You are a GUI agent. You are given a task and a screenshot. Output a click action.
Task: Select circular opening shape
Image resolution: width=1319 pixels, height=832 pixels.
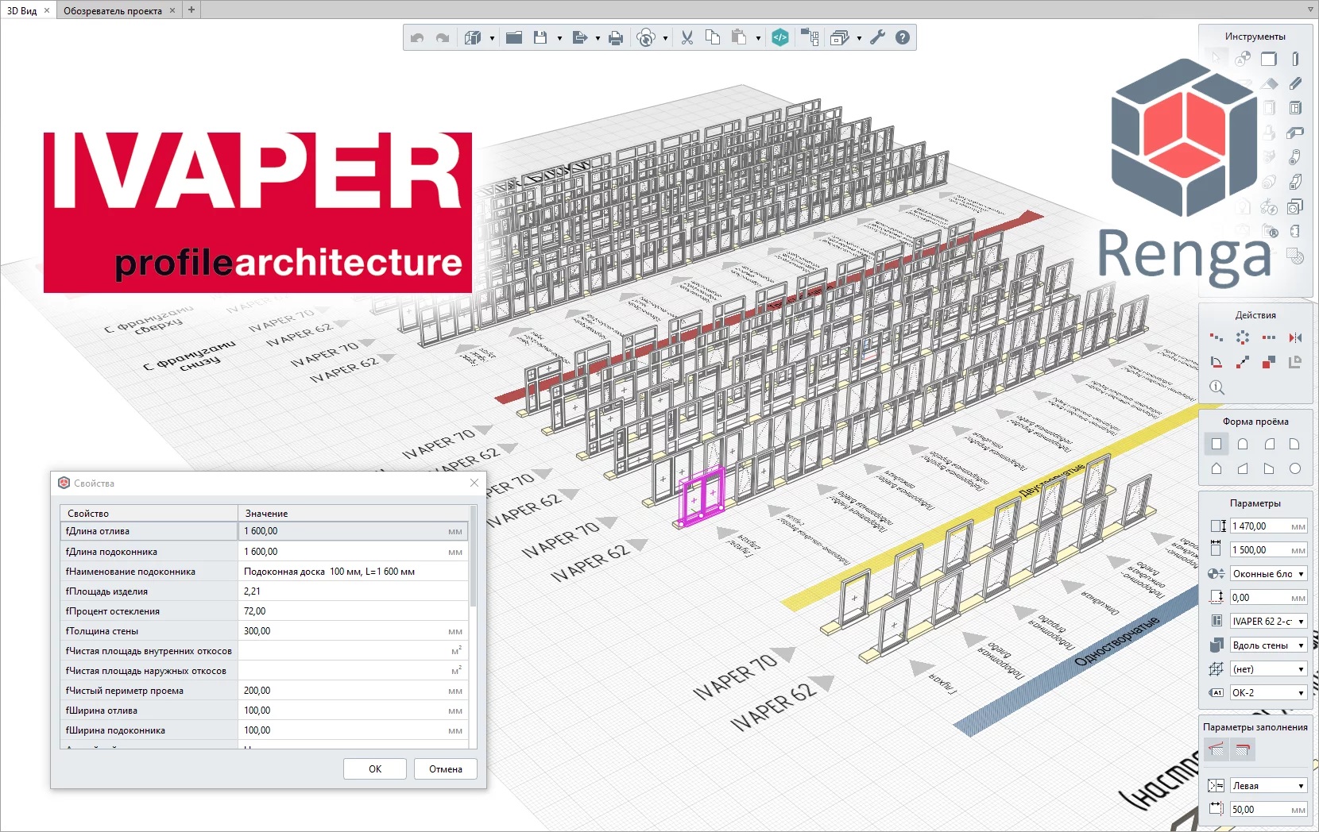1295,468
